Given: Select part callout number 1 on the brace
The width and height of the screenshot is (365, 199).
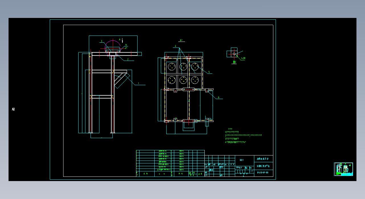Looking at the screenshot, I should pos(138,83).
